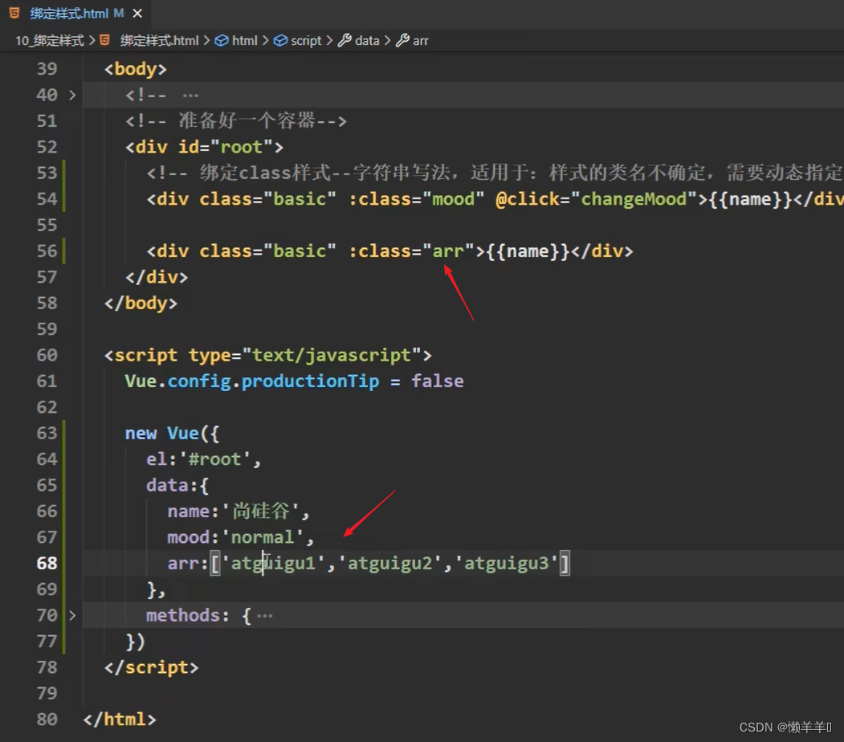Select the 绑定样式.html editor tab
844x742 pixels.
[68, 14]
